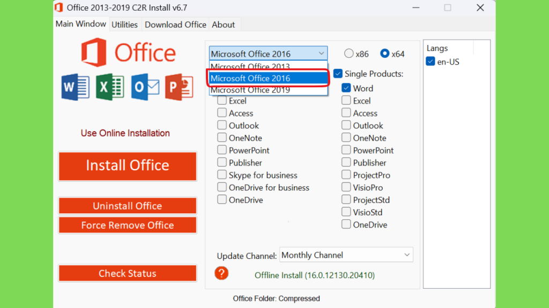
Task: Check Publisher under Single Products
Action: click(346, 163)
